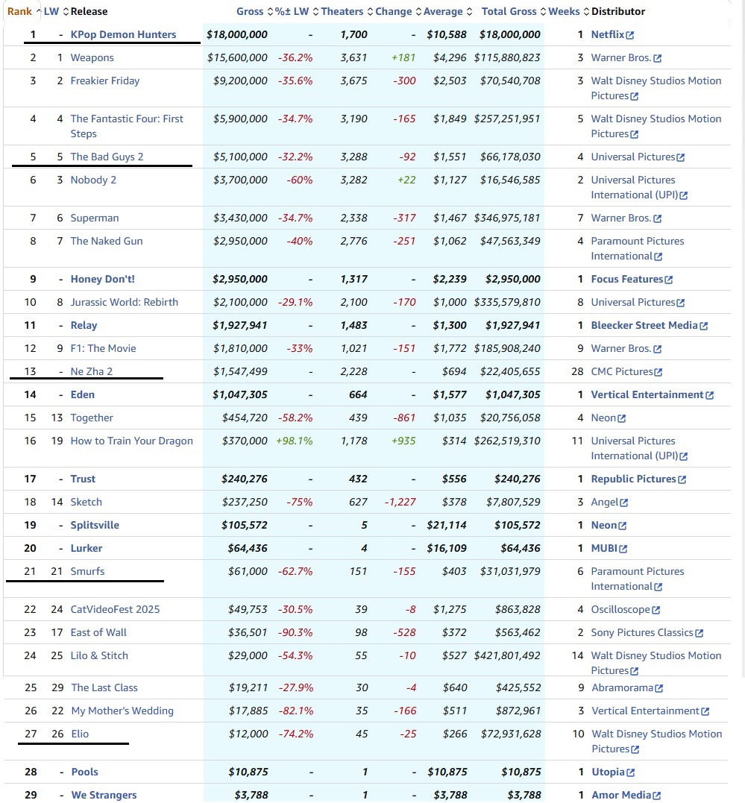The width and height of the screenshot is (745, 803).
Task: Click external icon next to Amor Media
Action: coord(657,796)
